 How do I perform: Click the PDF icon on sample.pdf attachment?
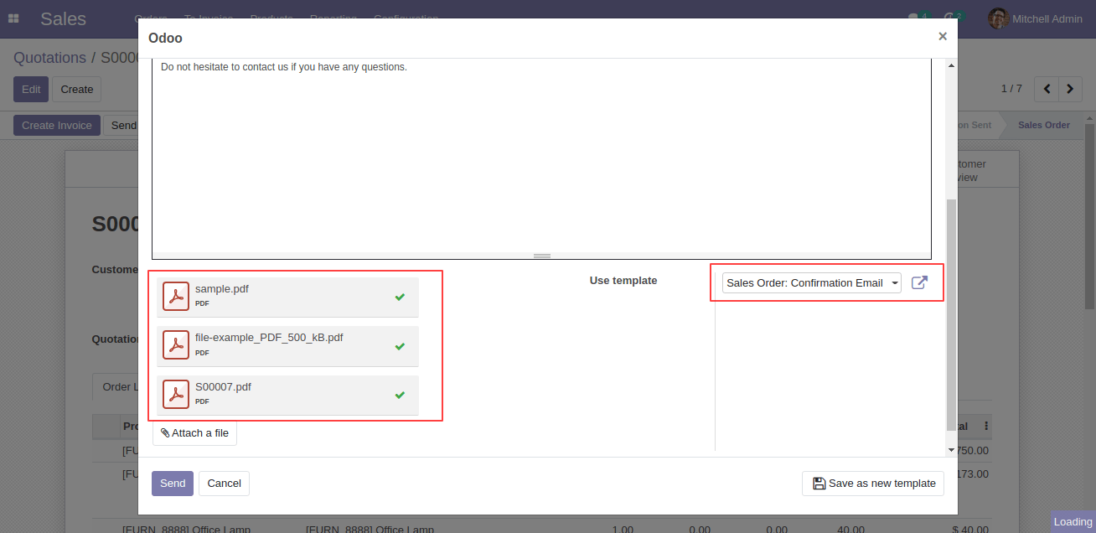click(x=176, y=296)
